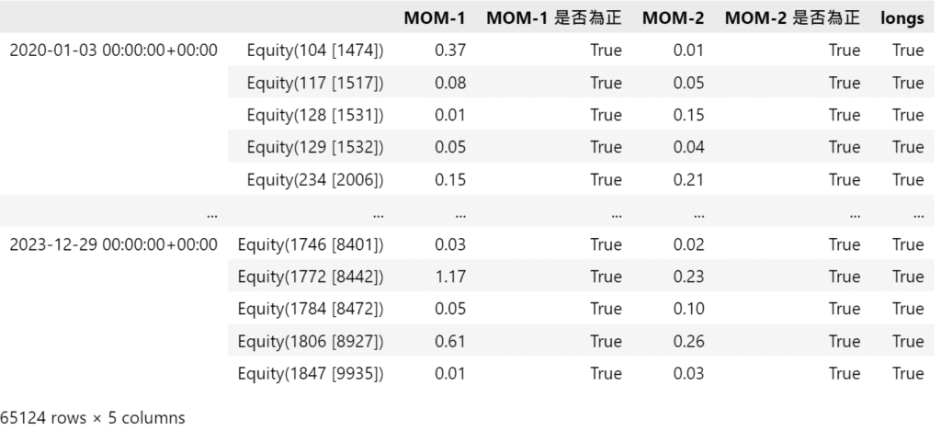Select the MOM-2 value 0.21
941x442 pixels.
pos(689,180)
